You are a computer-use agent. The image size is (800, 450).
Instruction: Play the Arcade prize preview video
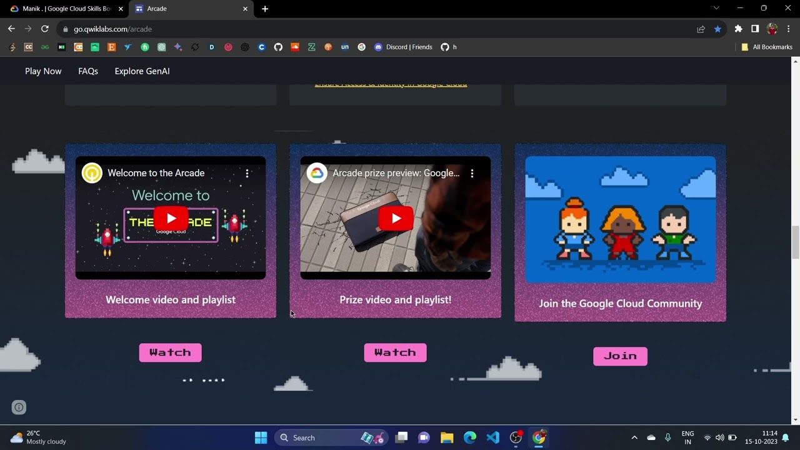[x=396, y=218]
